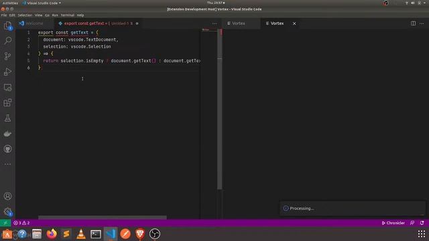429x241 pixels.
Task: Open the Testing flask view
Action: click(x=7, y=118)
